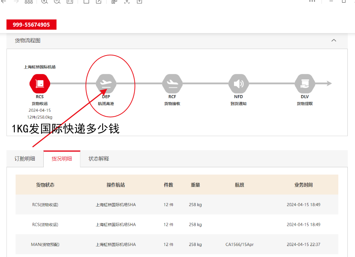The width and height of the screenshot is (355, 257).
Task: Switch to the 订舱明细 tab
Action: click(x=25, y=159)
